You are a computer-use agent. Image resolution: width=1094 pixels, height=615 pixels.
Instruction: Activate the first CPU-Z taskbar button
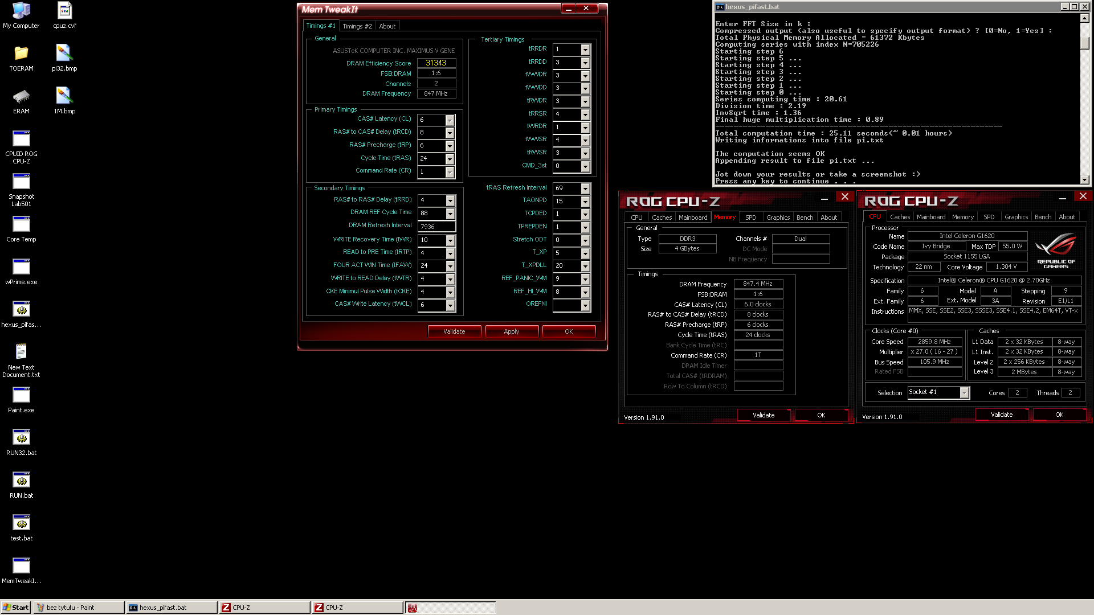point(264,608)
